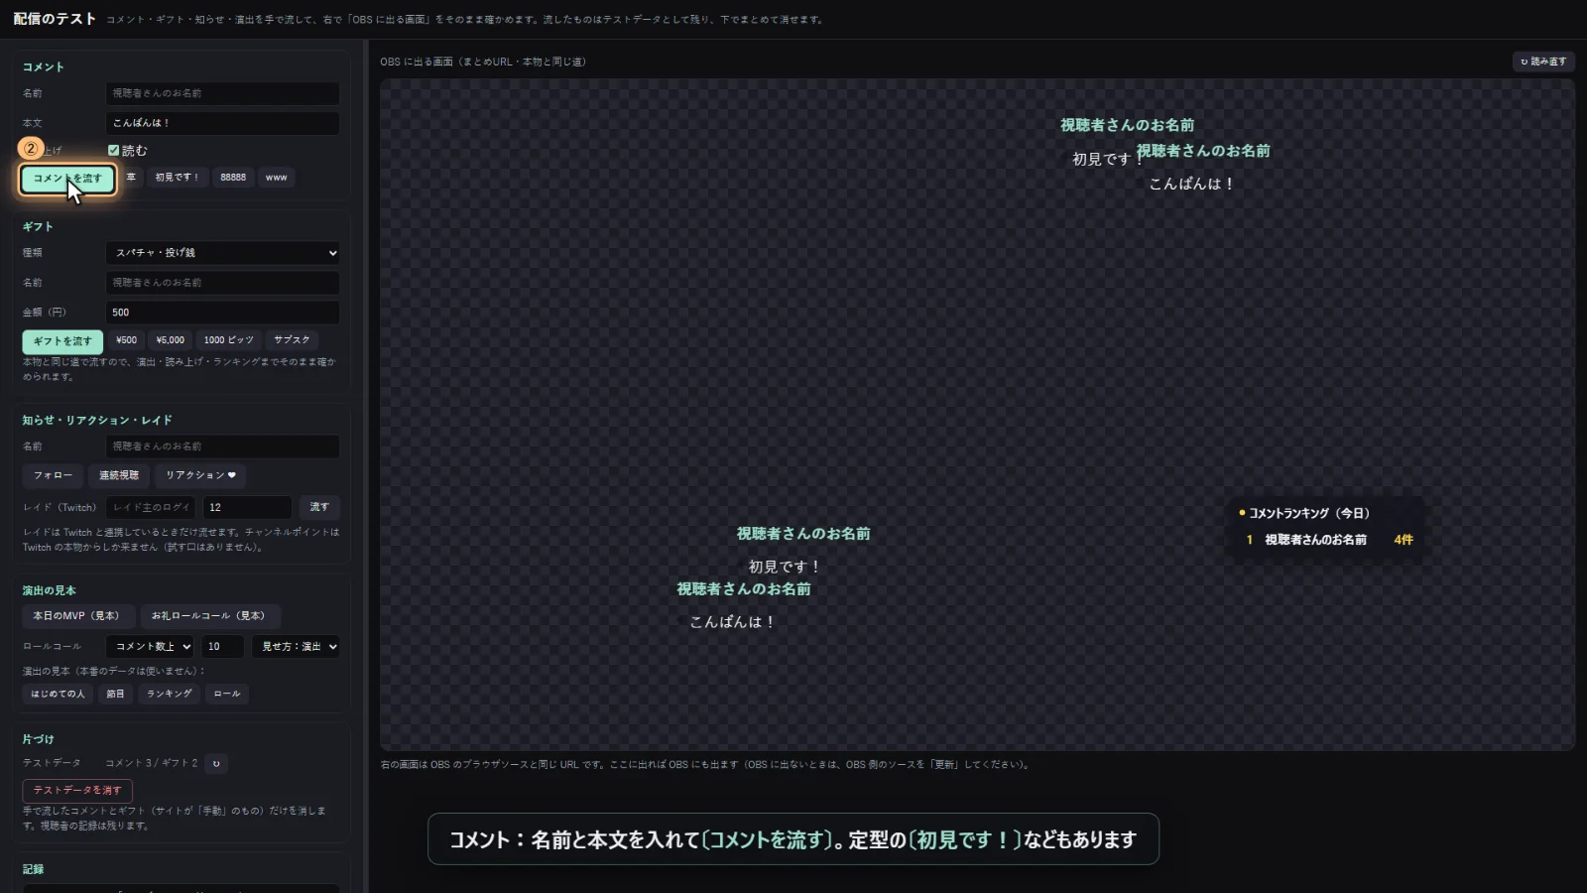Send a 連続視聴 notification
The width and height of the screenshot is (1587, 893).
pos(119,475)
